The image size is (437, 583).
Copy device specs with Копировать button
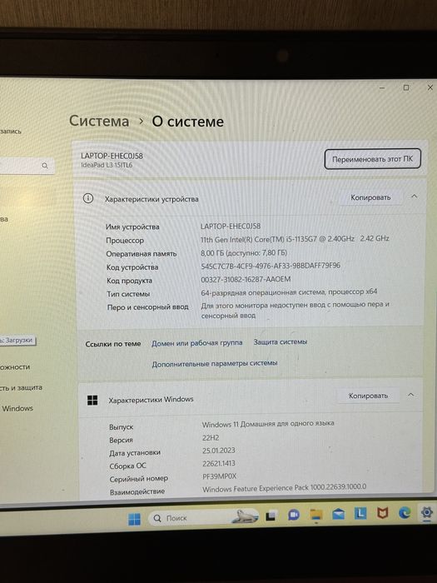(370, 197)
